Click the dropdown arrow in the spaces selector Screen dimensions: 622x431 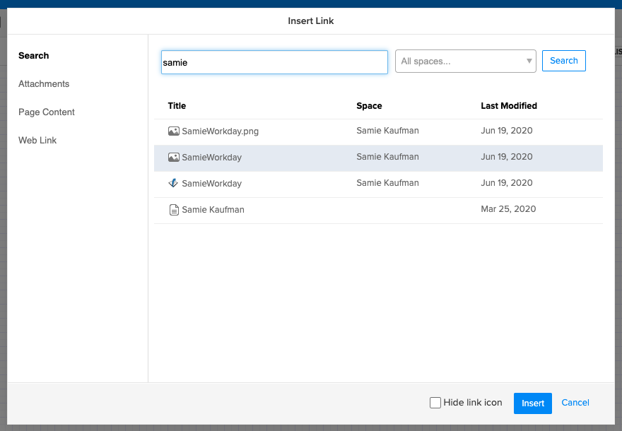529,61
